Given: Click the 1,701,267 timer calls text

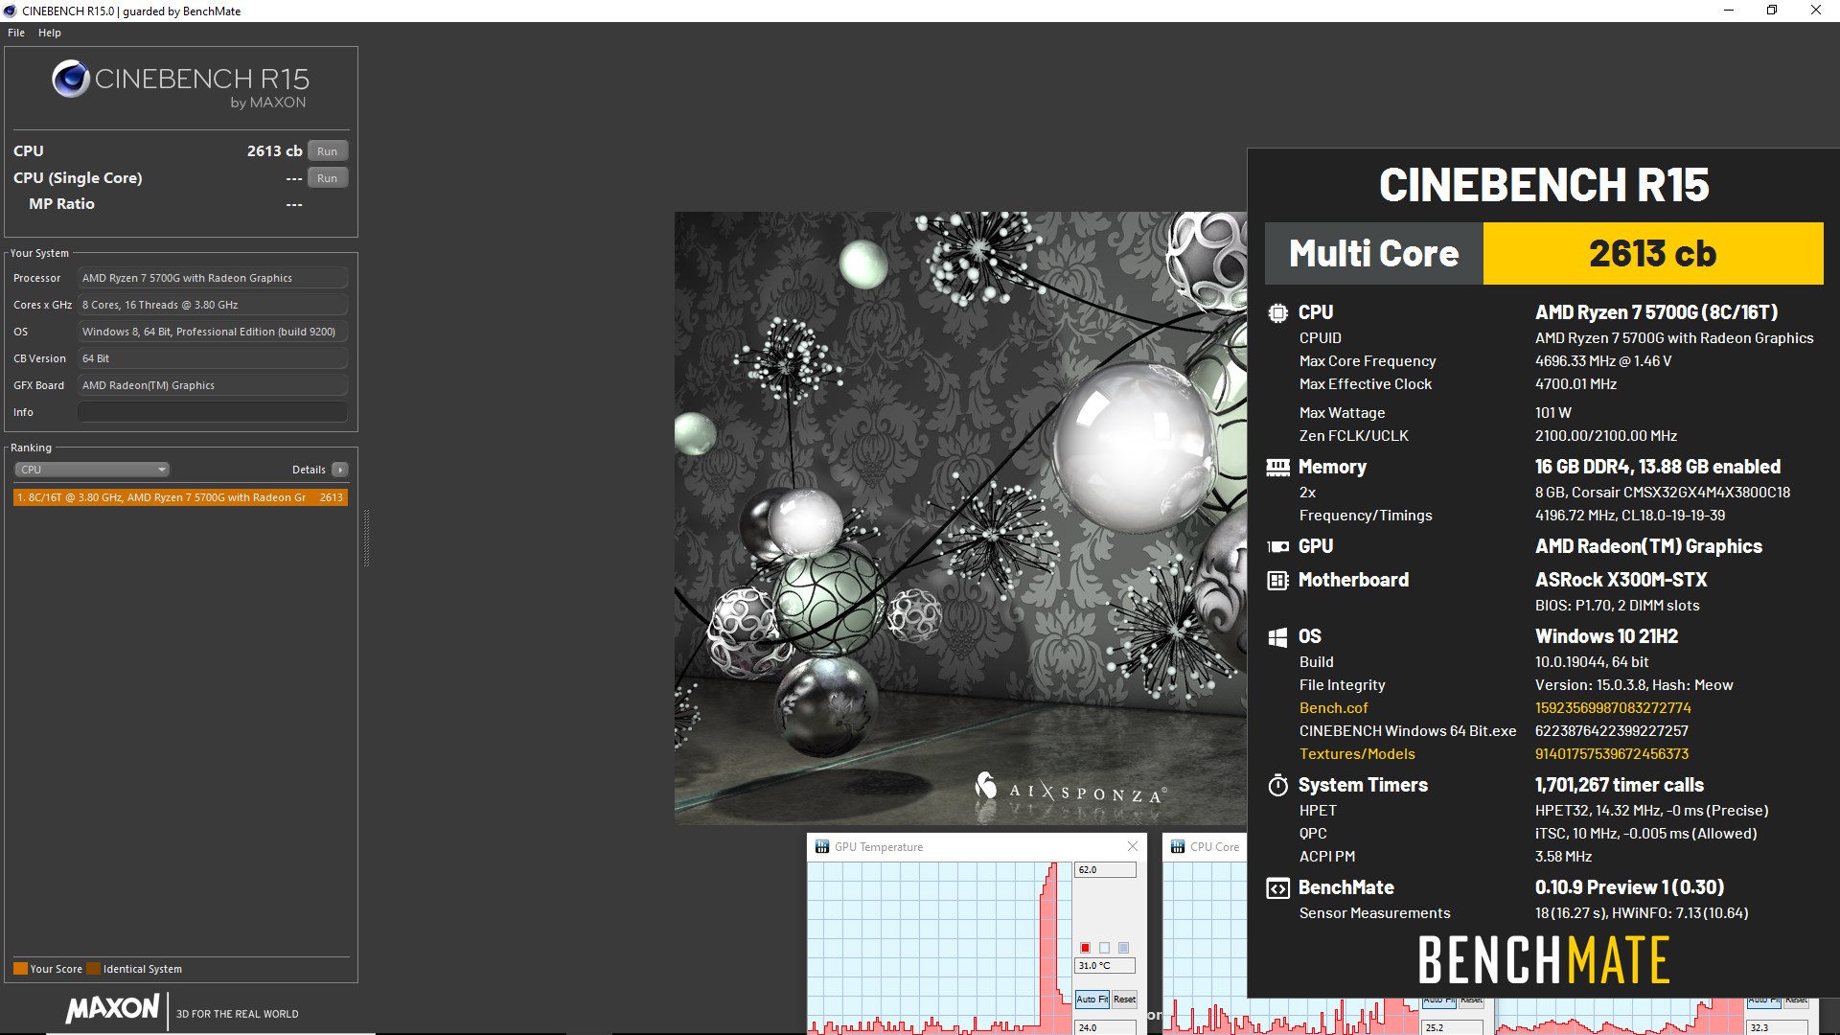Looking at the screenshot, I should (1620, 785).
